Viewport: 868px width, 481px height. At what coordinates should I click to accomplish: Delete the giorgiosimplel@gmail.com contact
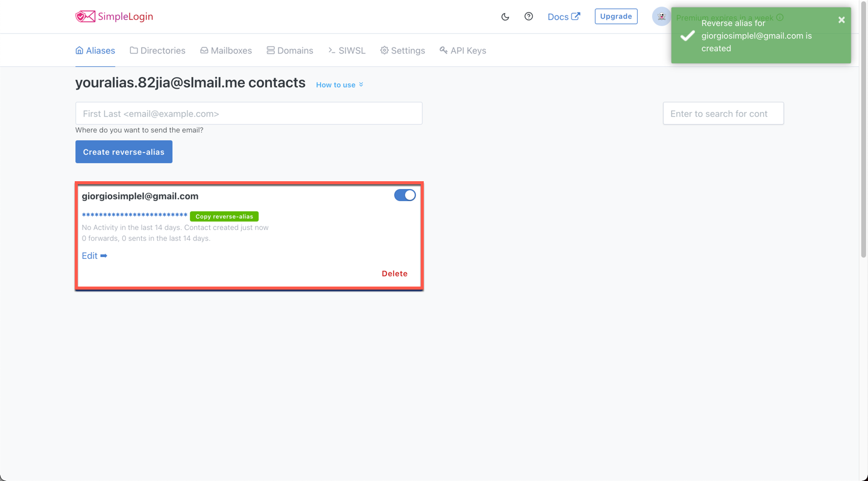[x=394, y=273]
